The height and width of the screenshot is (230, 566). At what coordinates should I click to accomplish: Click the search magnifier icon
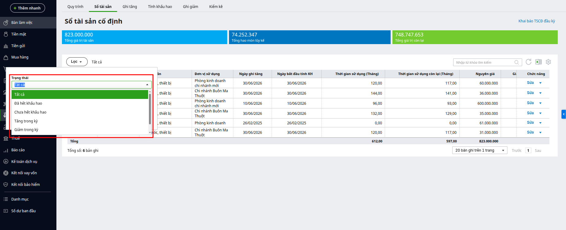(x=517, y=62)
